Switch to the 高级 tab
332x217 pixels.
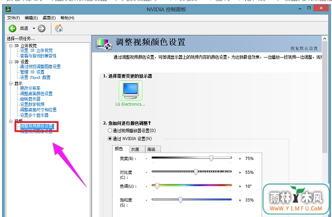tap(153, 150)
